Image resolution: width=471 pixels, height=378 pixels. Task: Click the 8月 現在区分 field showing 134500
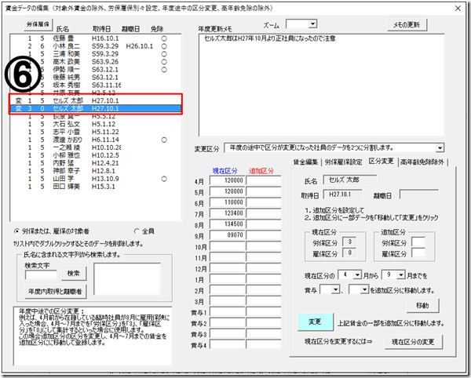228,224
